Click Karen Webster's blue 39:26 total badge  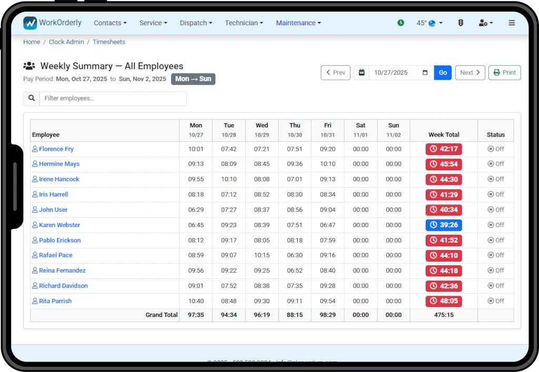point(444,225)
